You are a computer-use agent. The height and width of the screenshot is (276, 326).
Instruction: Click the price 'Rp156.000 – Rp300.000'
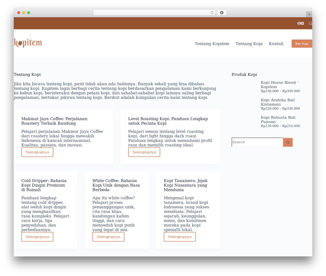point(280,91)
